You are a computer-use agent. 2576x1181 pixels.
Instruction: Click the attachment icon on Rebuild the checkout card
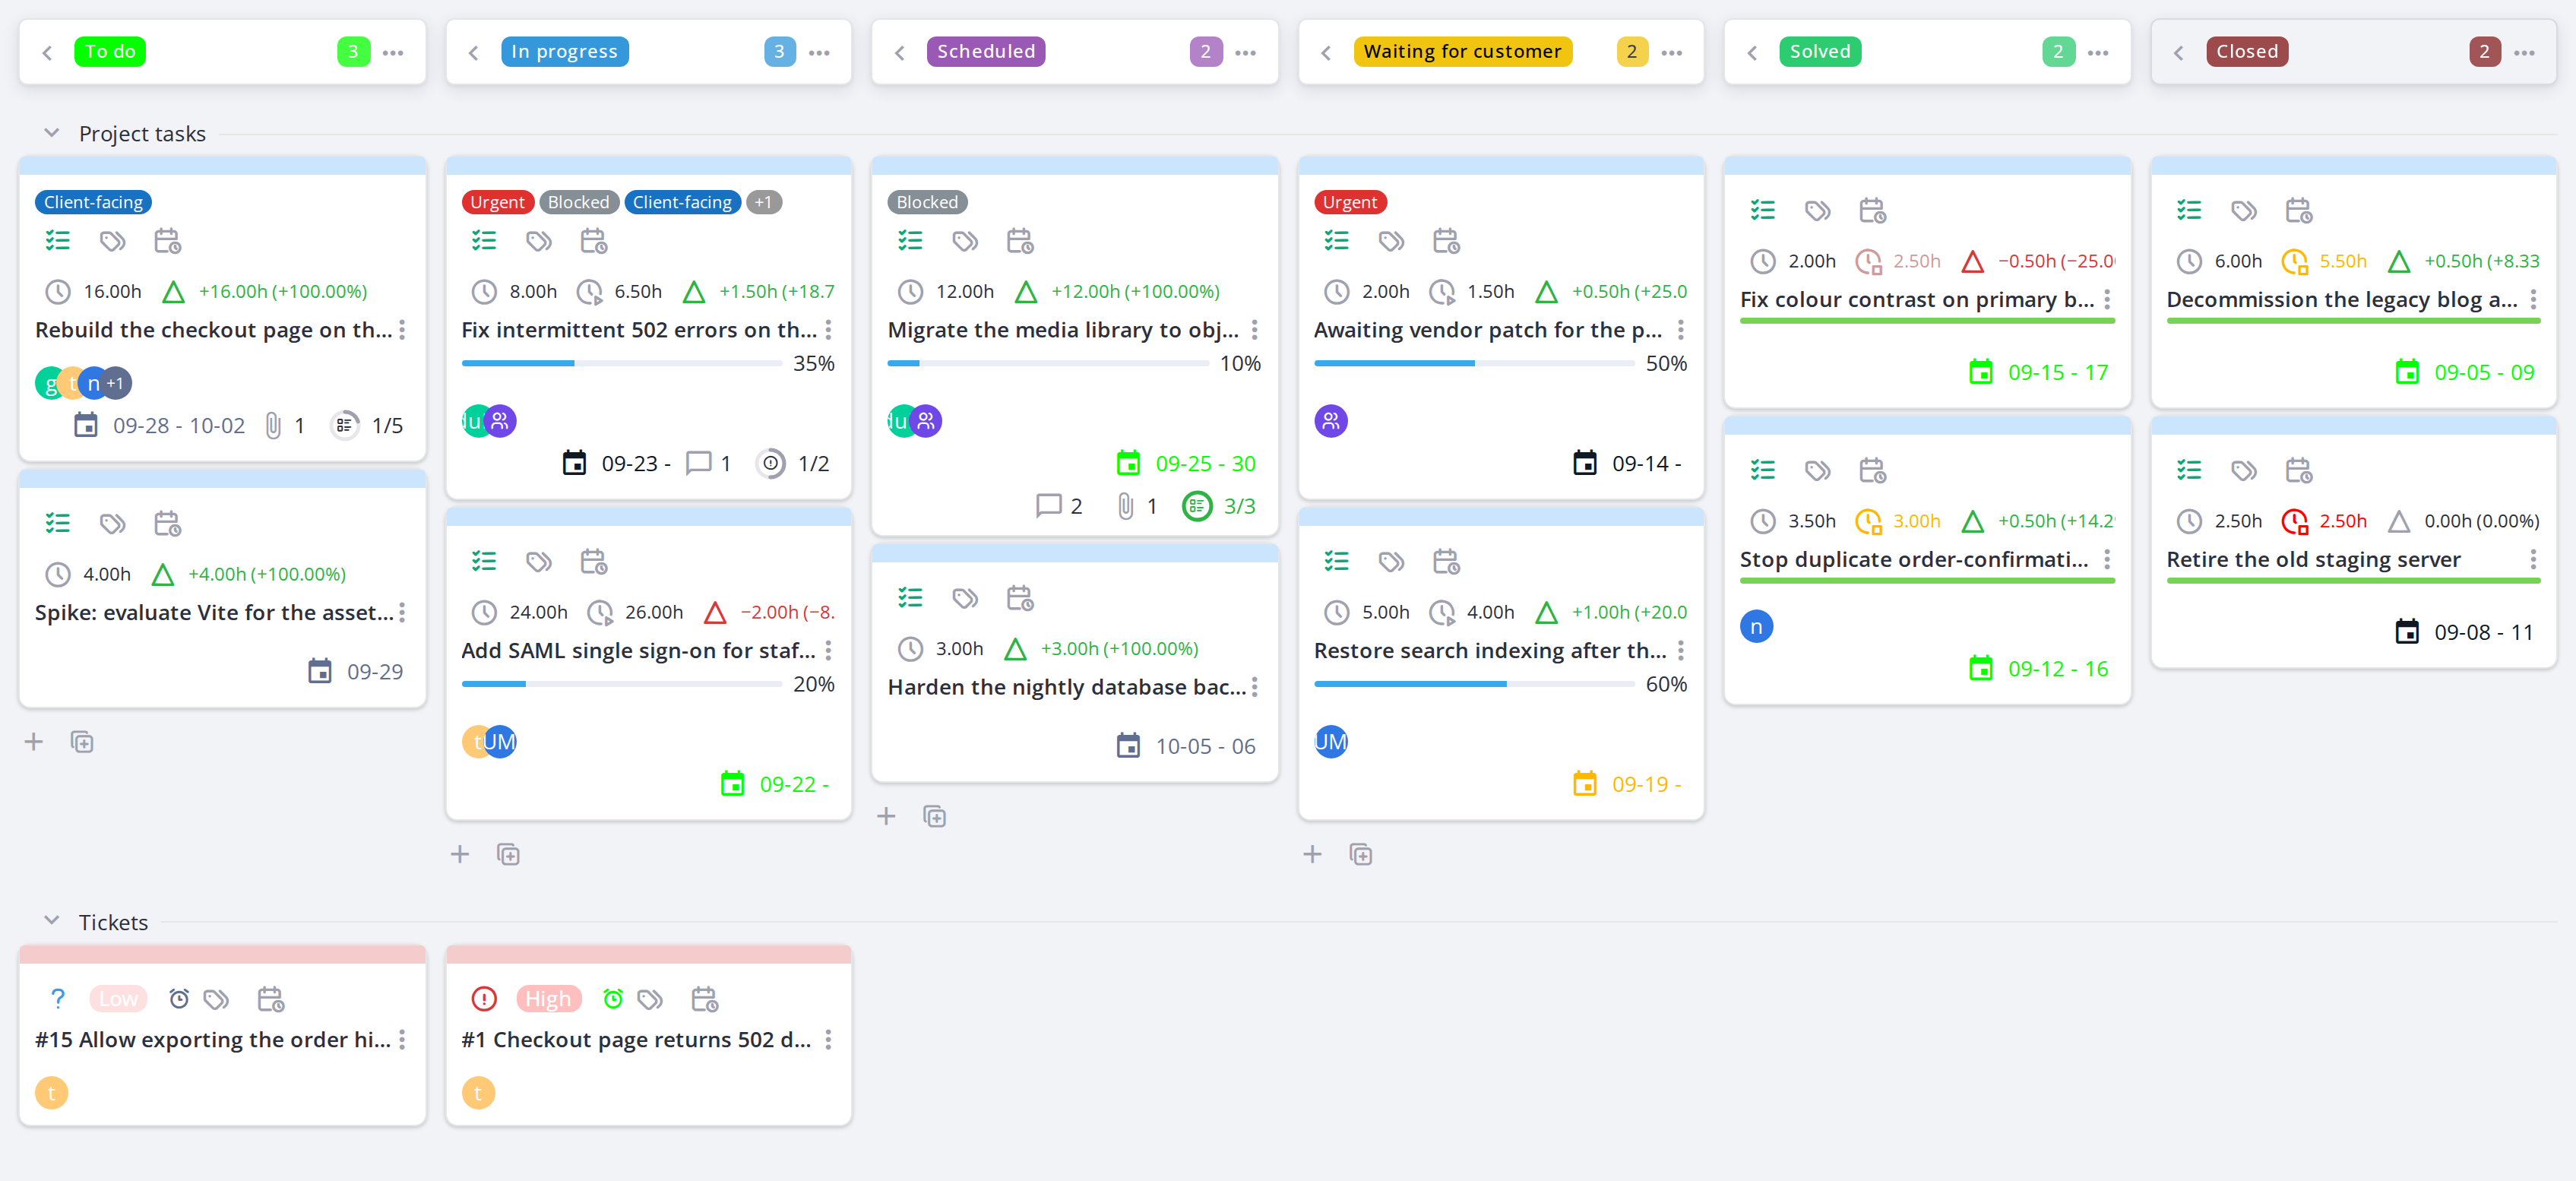(x=273, y=426)
